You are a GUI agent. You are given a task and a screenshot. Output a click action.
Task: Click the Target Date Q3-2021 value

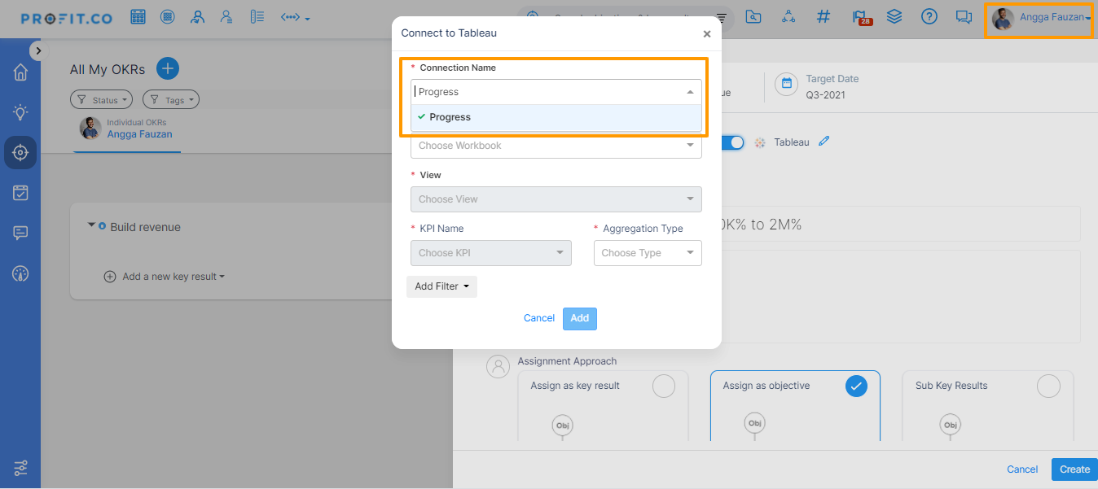coord(826,95)
